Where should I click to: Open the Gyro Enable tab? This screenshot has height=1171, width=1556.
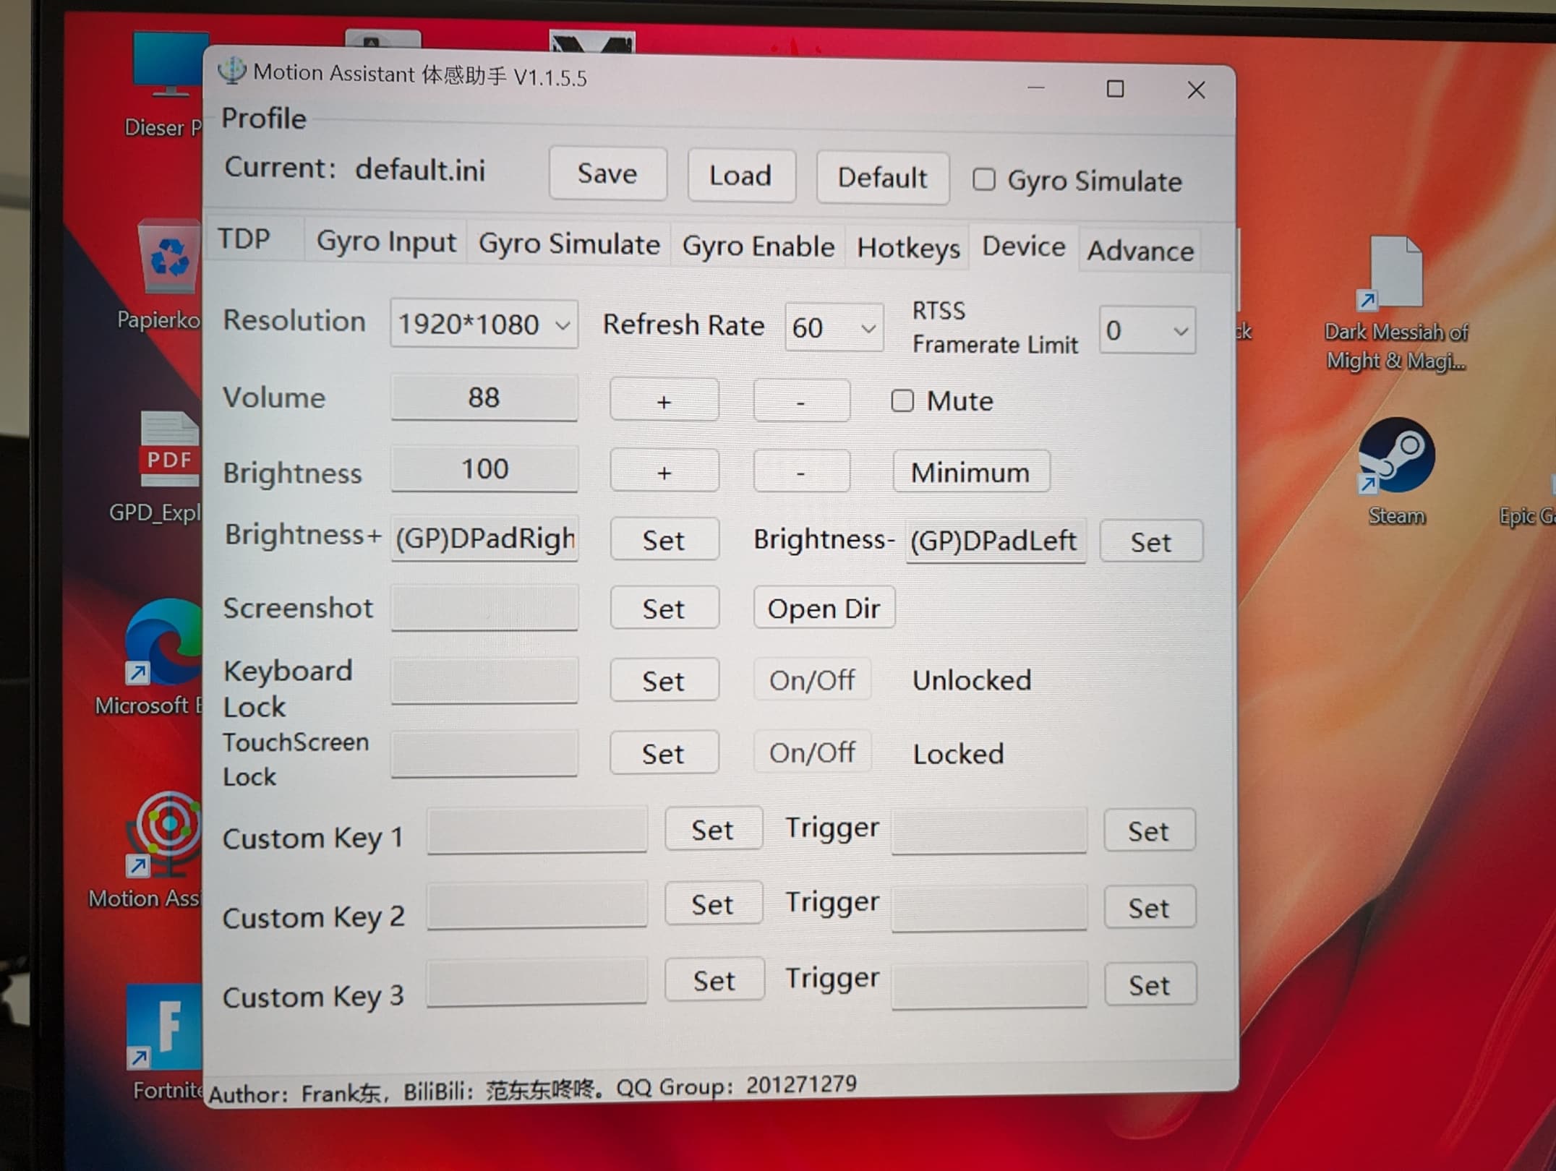point(758,246)
